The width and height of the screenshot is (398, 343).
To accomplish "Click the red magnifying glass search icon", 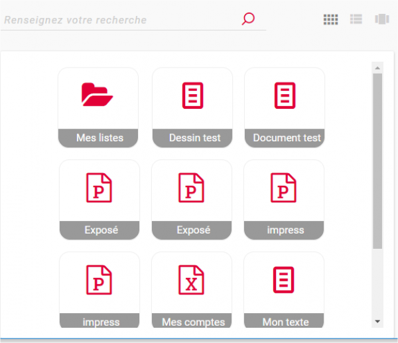I will click(x=248, y=19).
